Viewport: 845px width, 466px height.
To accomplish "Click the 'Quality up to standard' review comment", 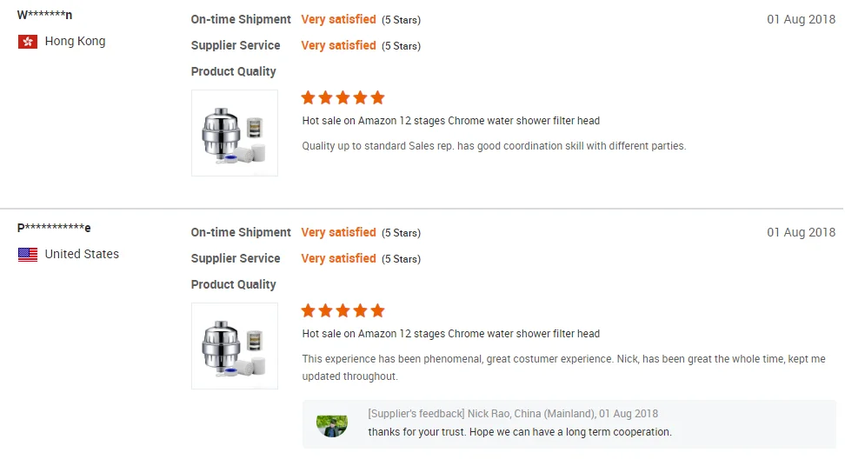I will [494, 146].
